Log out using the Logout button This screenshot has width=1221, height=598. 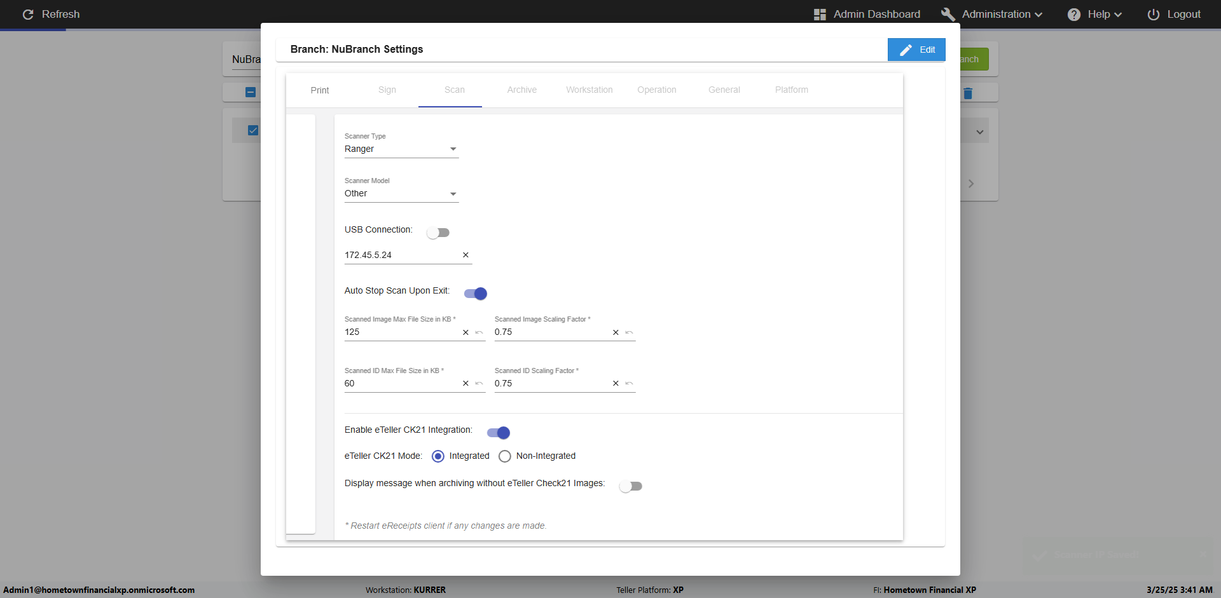point(1174,14)
